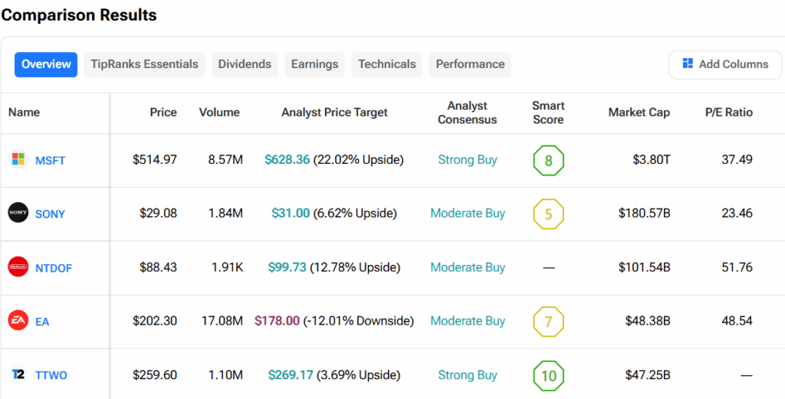Click SONY price target $31.00

(291, 214)
